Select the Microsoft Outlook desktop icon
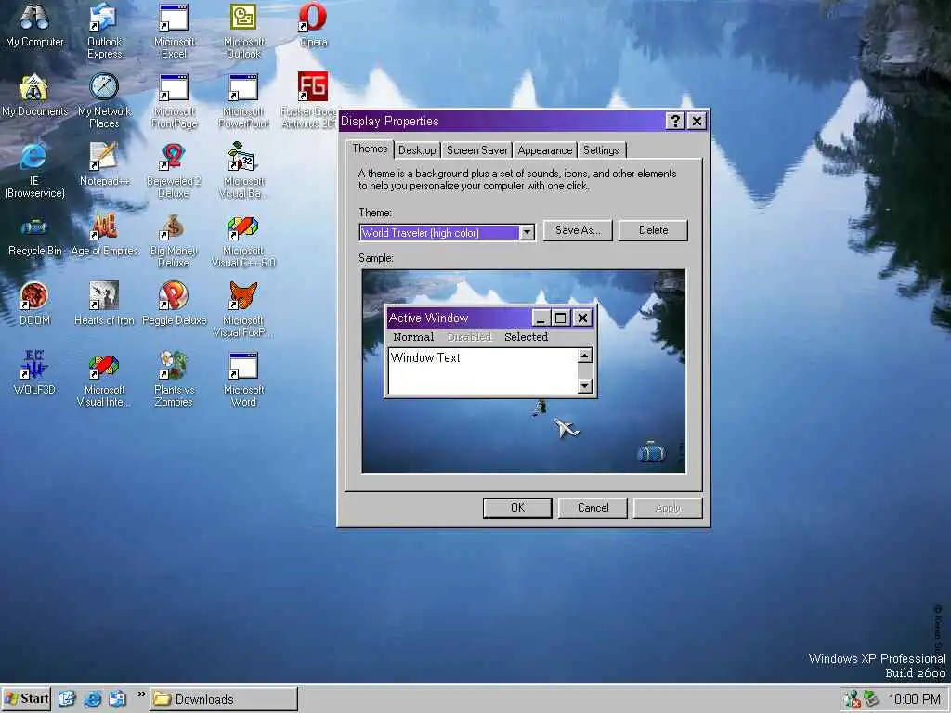Image resolution: width=951 pixels, height=713 pixels. (243, 32)
